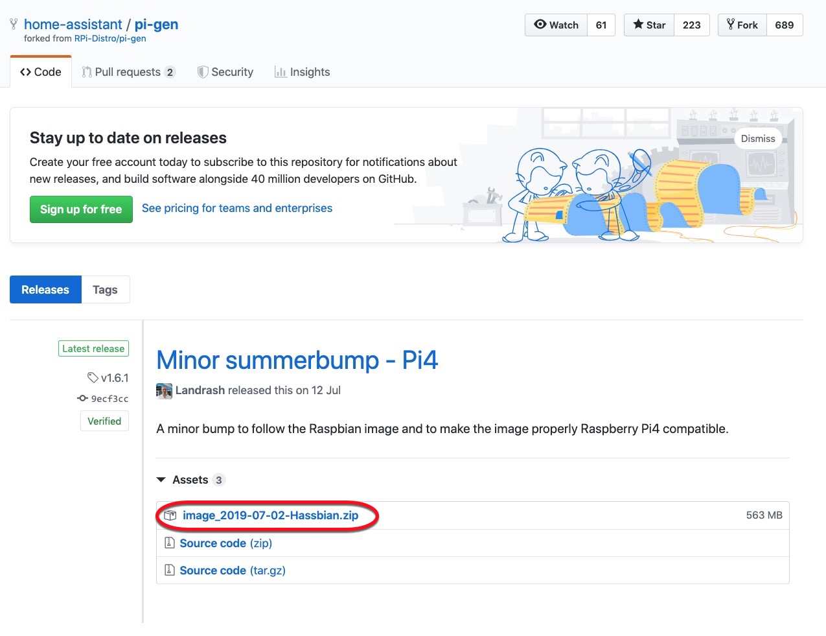This screenshot has width=826, height=636.
Task: Star the pi-gen repository
Action: (649, 25)
